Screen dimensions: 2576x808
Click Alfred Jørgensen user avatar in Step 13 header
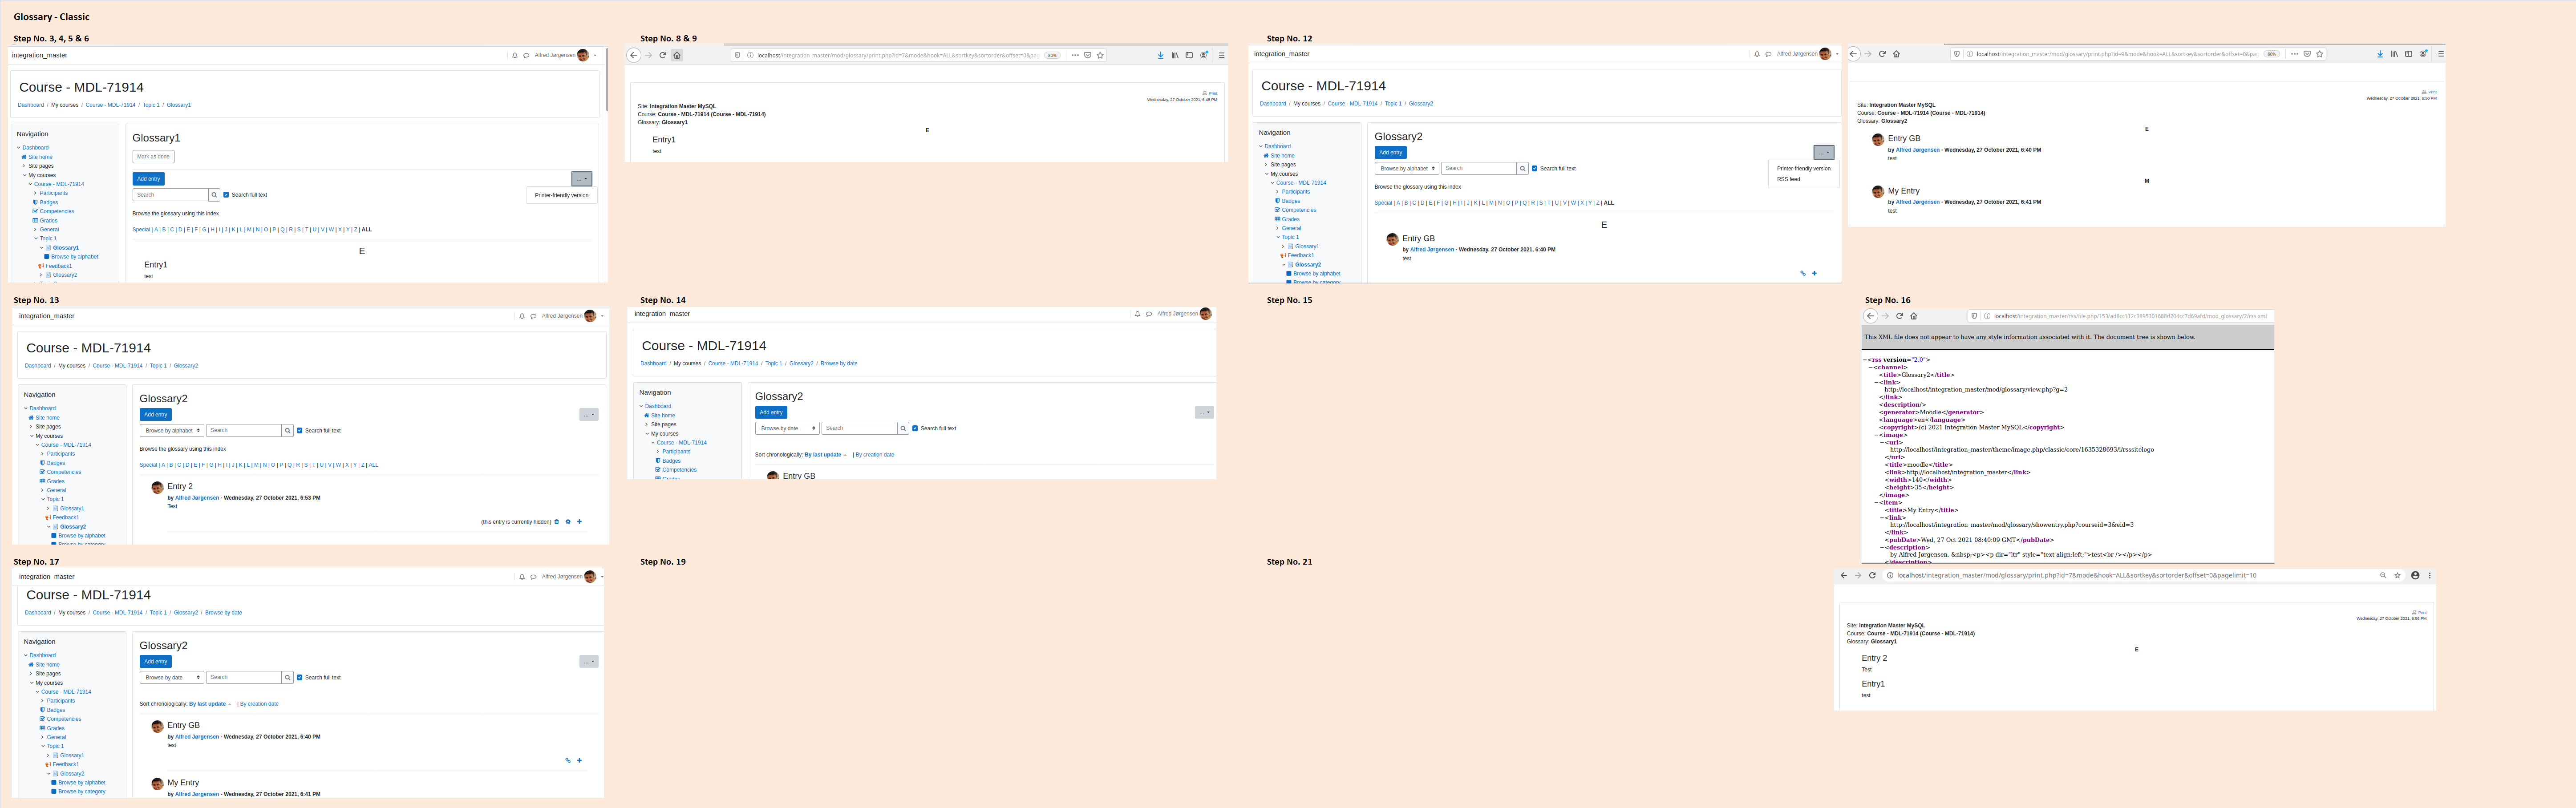click(x=590, y=316)
